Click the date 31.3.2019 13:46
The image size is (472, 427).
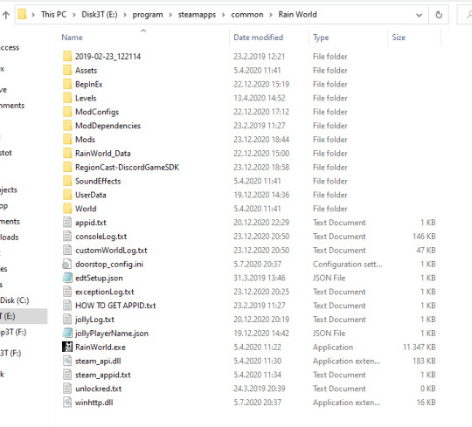(x=260, y=278)
